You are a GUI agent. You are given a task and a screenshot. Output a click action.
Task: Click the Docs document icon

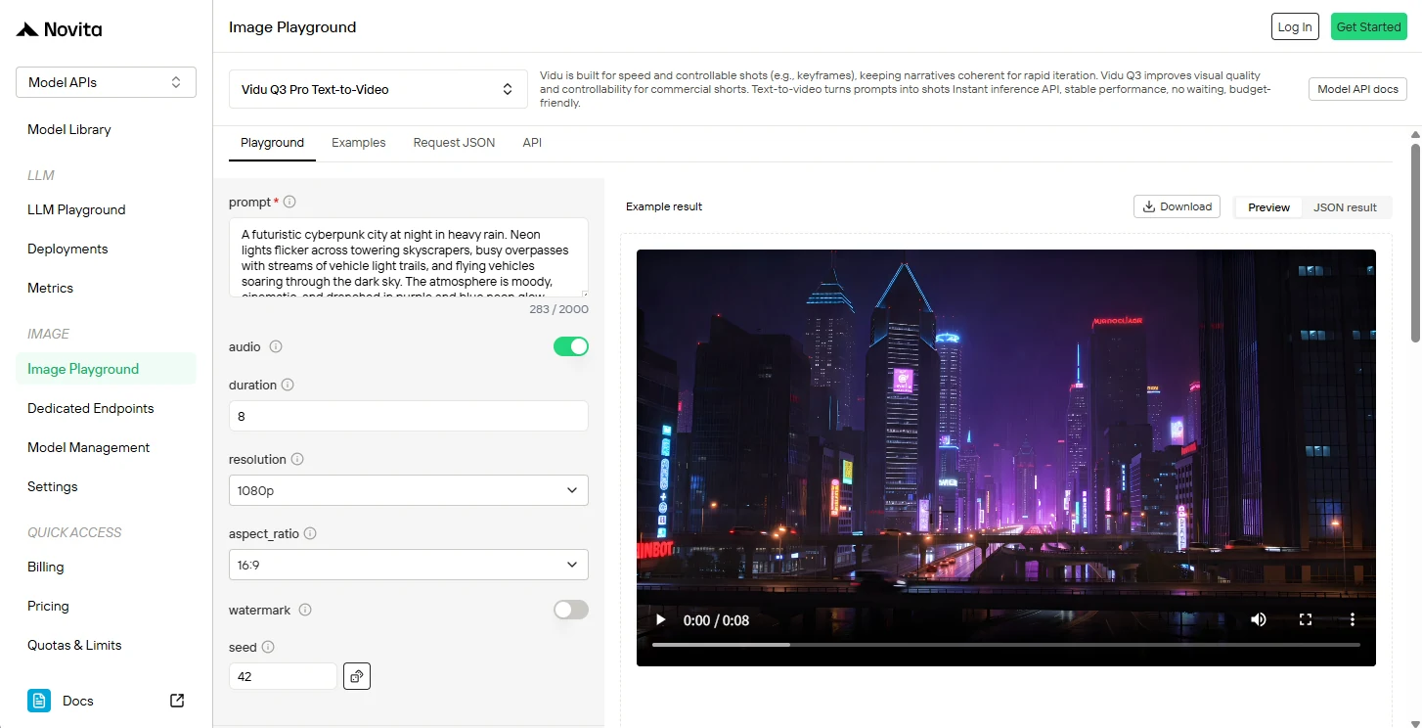click(39, 701)
